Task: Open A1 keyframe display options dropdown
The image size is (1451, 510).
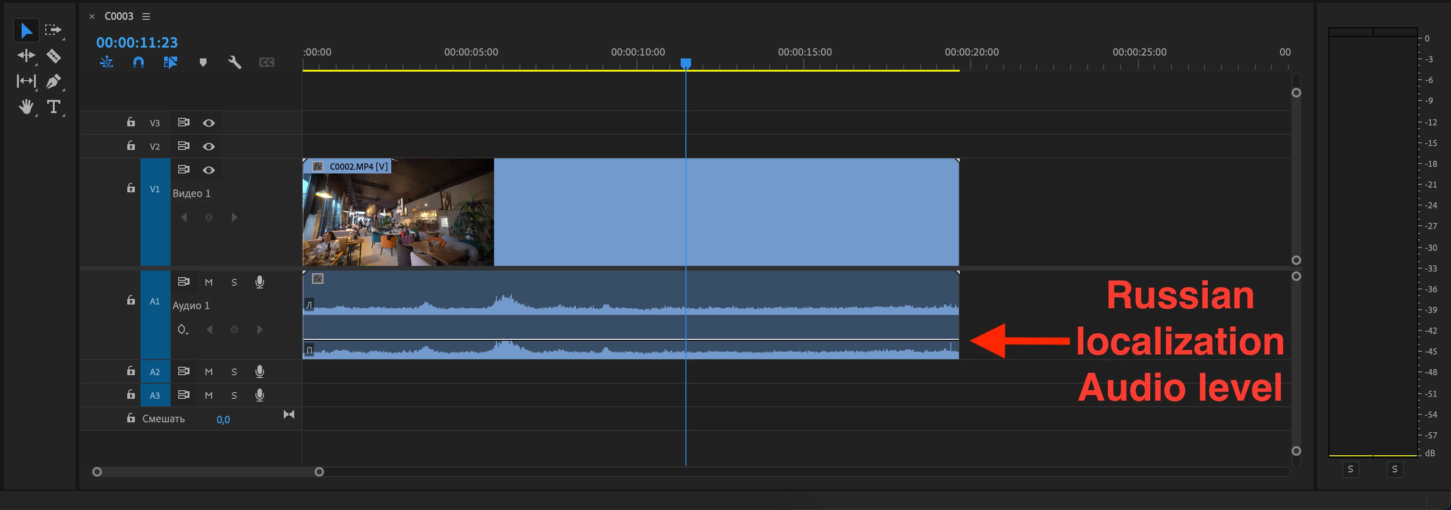Action: [x=182, y=330]
